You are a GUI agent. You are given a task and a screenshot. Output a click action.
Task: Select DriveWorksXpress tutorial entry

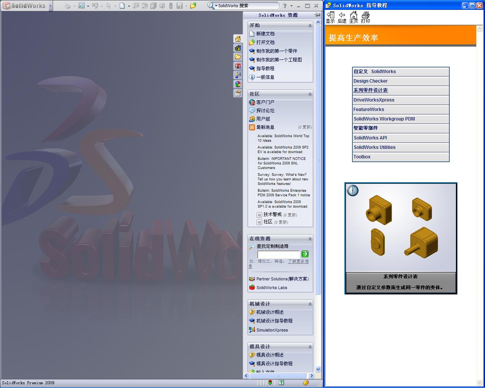coord(401,100)
